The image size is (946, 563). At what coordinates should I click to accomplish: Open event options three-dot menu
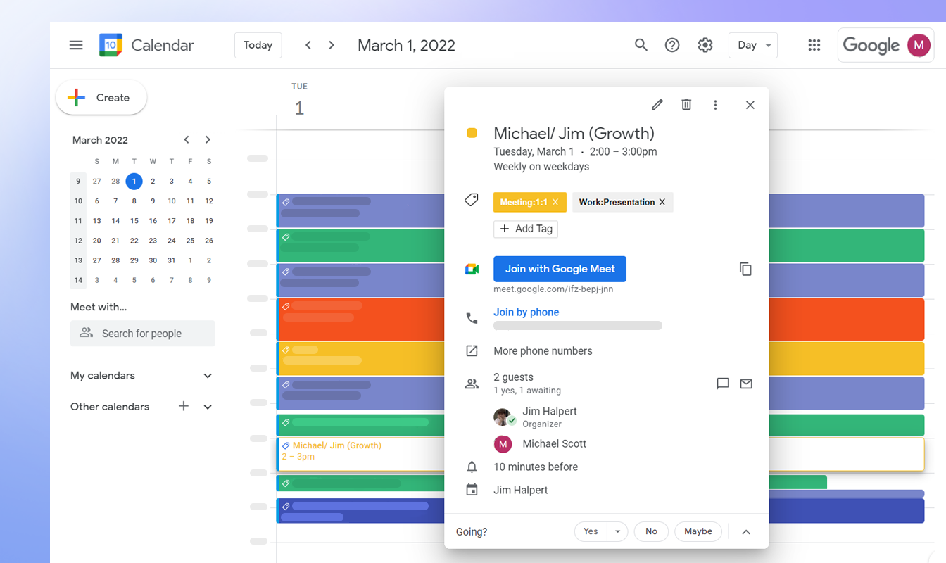(715, 105)
